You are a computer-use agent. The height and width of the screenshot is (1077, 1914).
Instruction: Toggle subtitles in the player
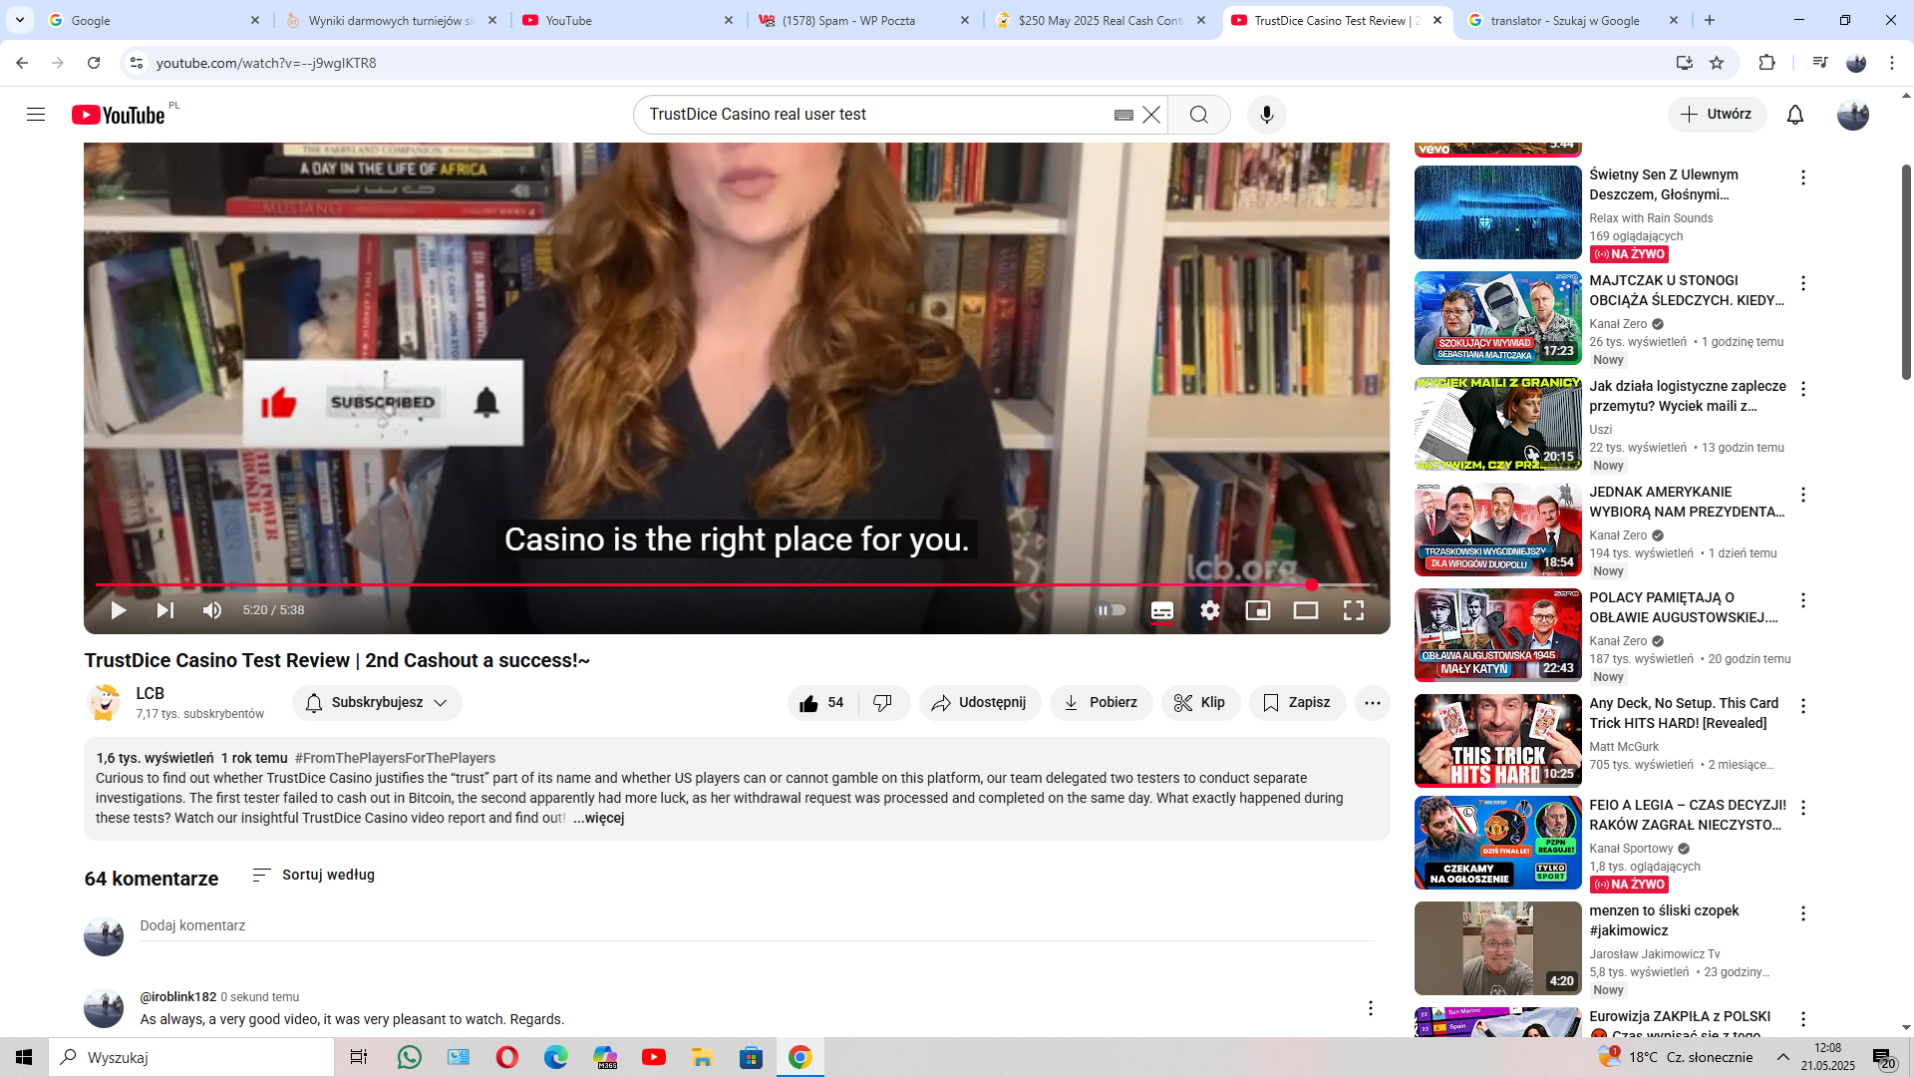1162,610
